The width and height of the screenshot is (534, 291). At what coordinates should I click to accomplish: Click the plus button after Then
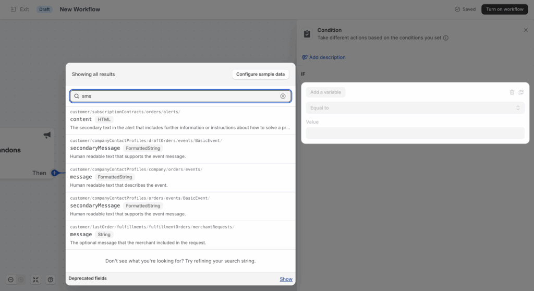(x=54, y=173)
